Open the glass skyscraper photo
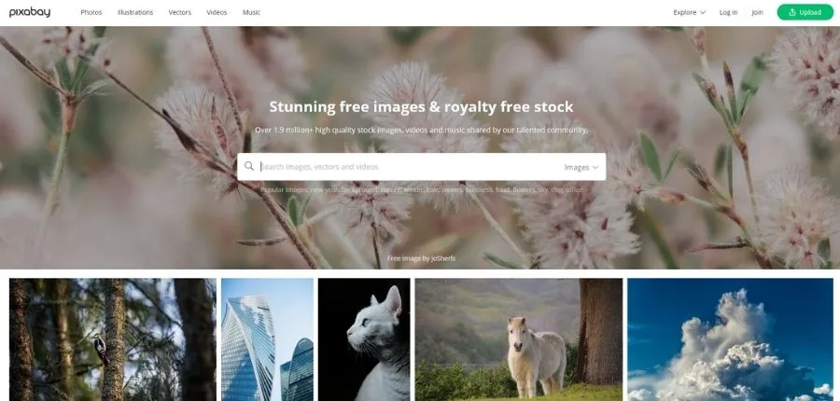Screen dimensions: 840x401 click(267, 339)
